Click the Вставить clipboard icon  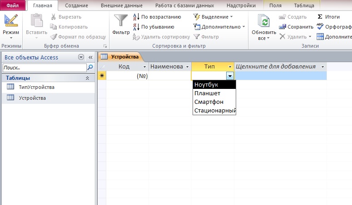click(x=36, y=20)
